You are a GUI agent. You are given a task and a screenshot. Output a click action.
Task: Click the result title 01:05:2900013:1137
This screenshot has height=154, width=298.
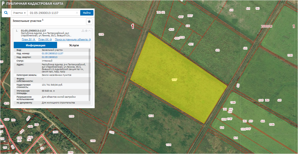(x=34, y=31)
